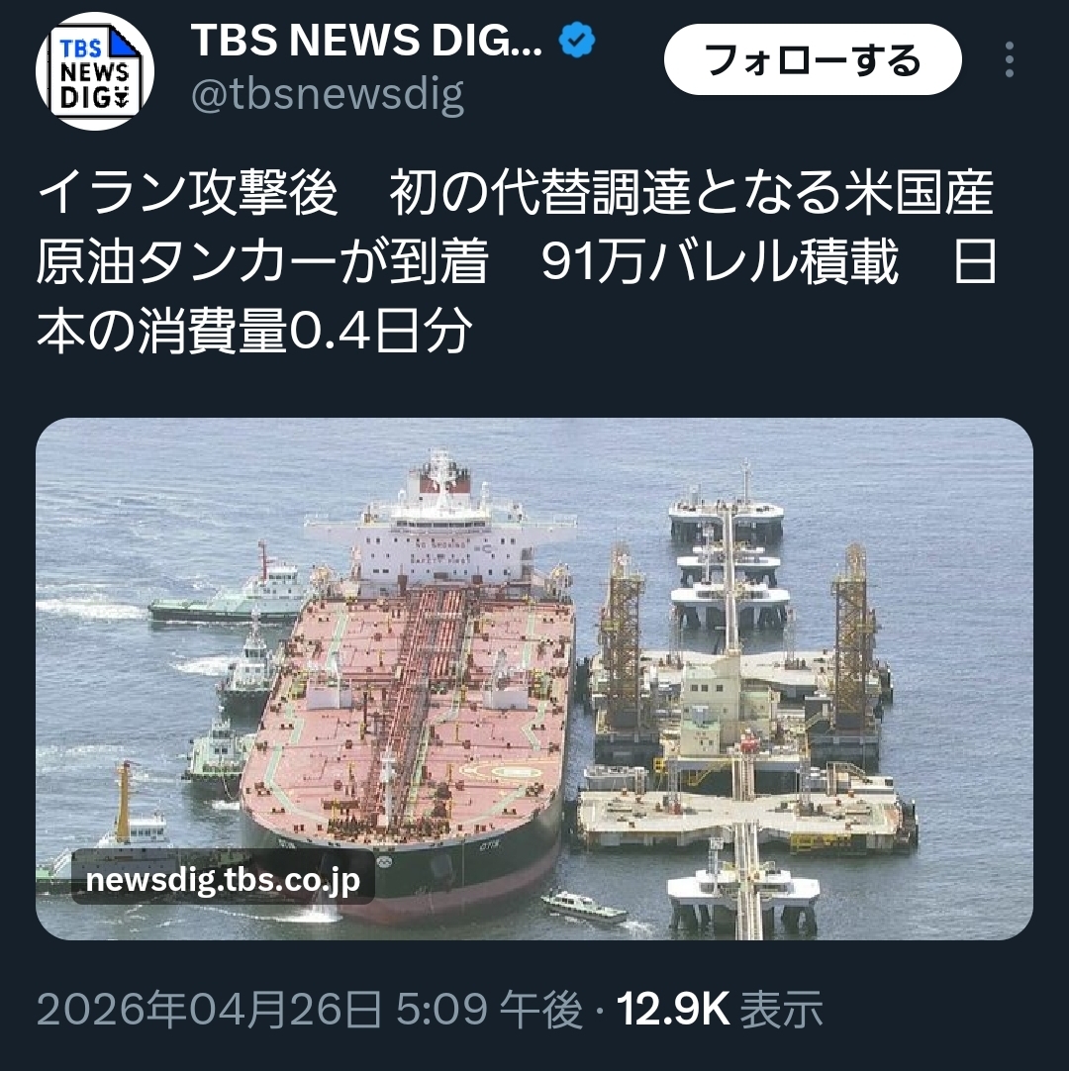The image size is (1069, 1071).
Task: Click the 91万バレル積載 phrase in the tweet
Action: pos(720,263)
